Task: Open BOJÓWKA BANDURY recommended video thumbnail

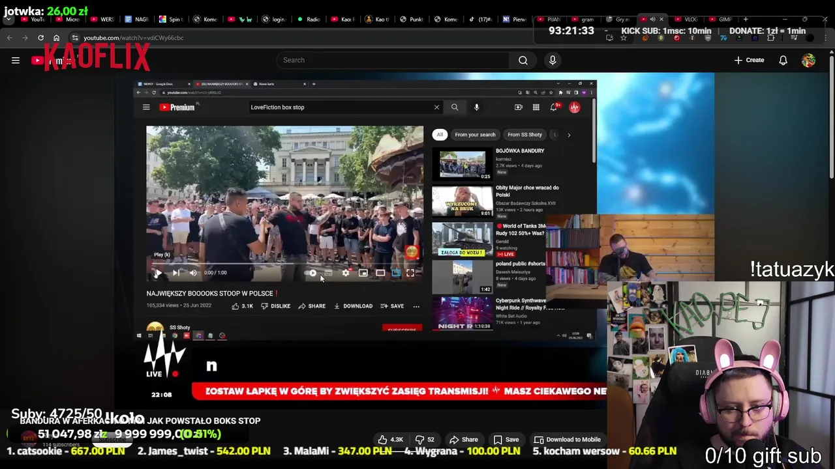Action: [x=463, y=165]
